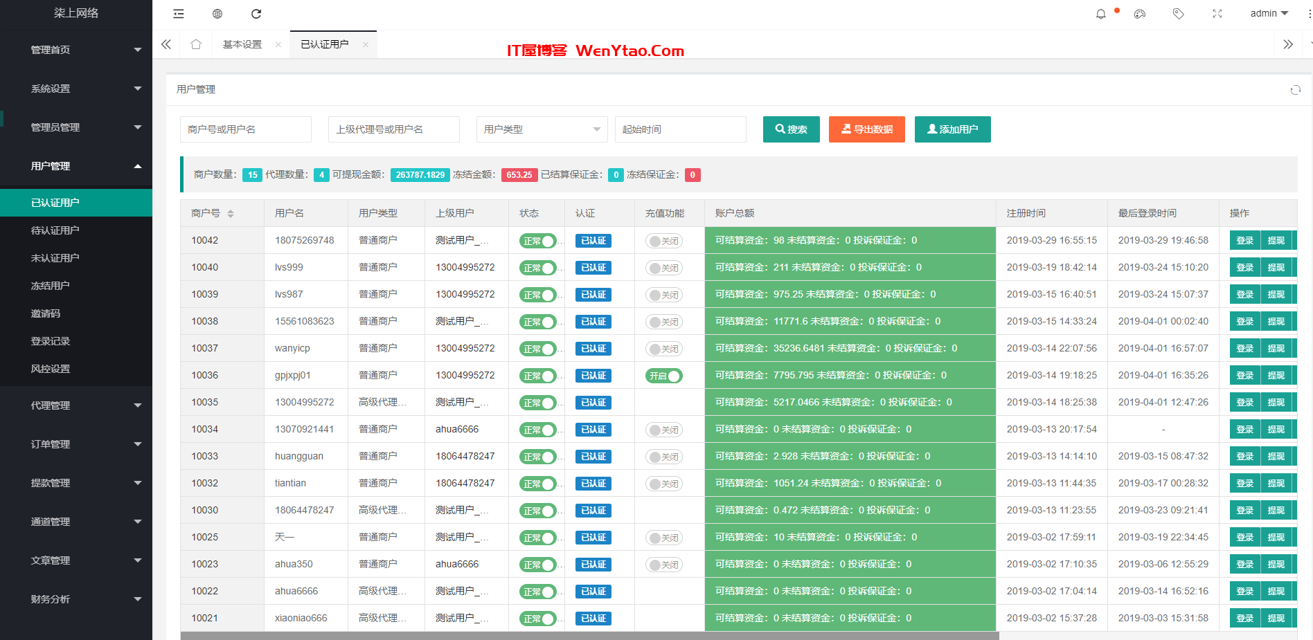
Task: Toggle fullscreen with the expand icon
Action: [1217, 14]
